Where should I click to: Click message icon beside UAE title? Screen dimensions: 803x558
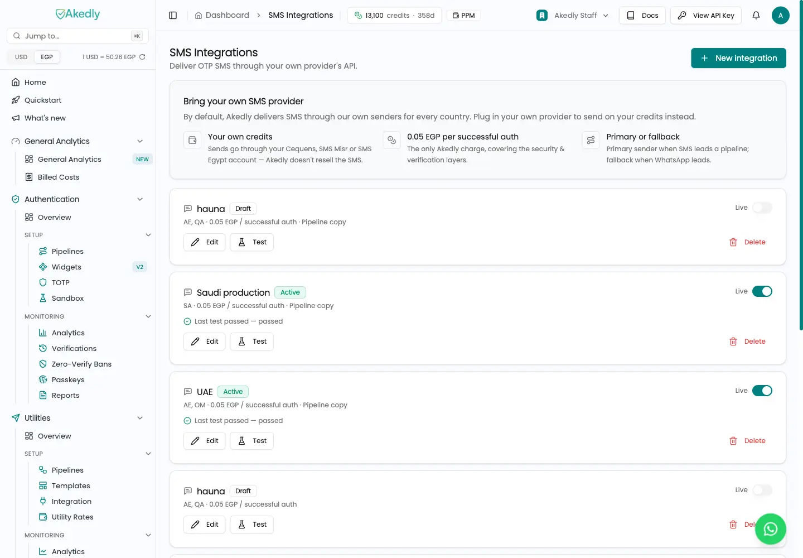point(188,392)
